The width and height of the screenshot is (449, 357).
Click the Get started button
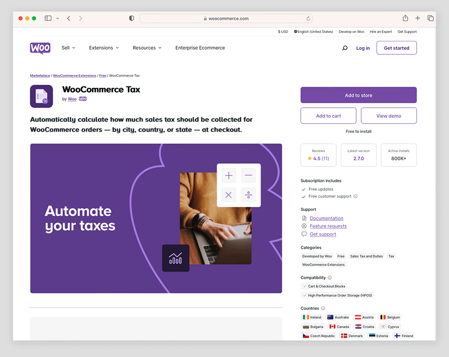(397, 48)
